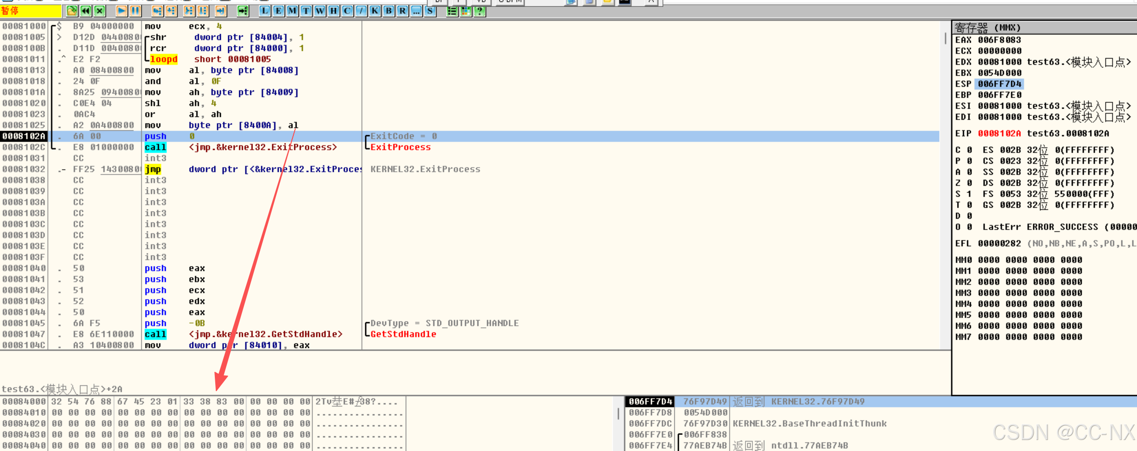Select the instruction at address 00081000

pos(470,26)
